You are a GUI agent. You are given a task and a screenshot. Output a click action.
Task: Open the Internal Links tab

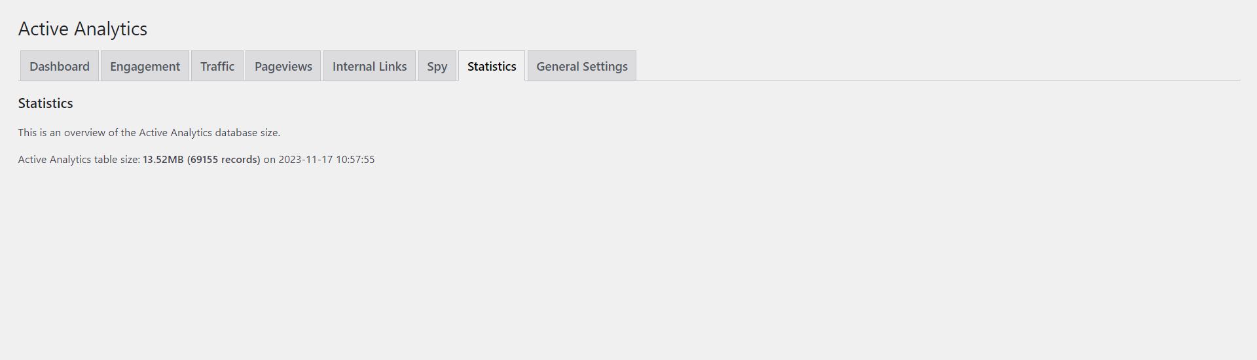(369, 66)
